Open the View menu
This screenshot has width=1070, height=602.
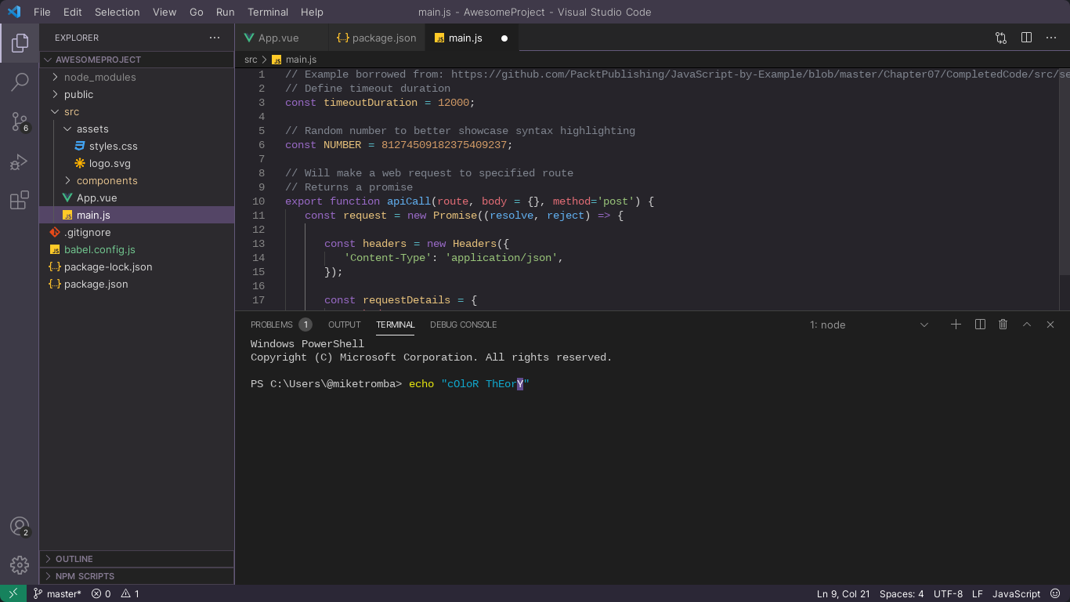coord(164,12)
